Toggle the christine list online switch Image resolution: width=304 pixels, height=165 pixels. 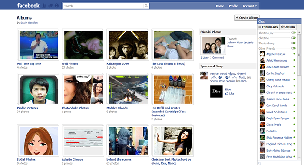coord(294,38)
